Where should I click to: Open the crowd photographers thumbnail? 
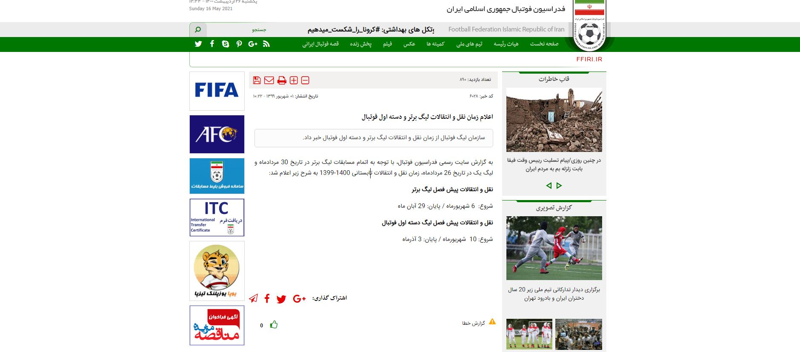pos(579,334)
